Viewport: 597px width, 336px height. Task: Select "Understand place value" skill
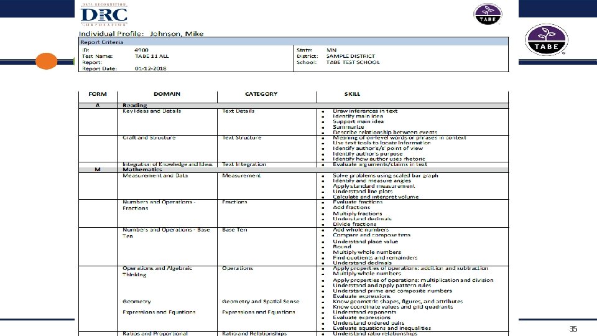coord(366,241)
